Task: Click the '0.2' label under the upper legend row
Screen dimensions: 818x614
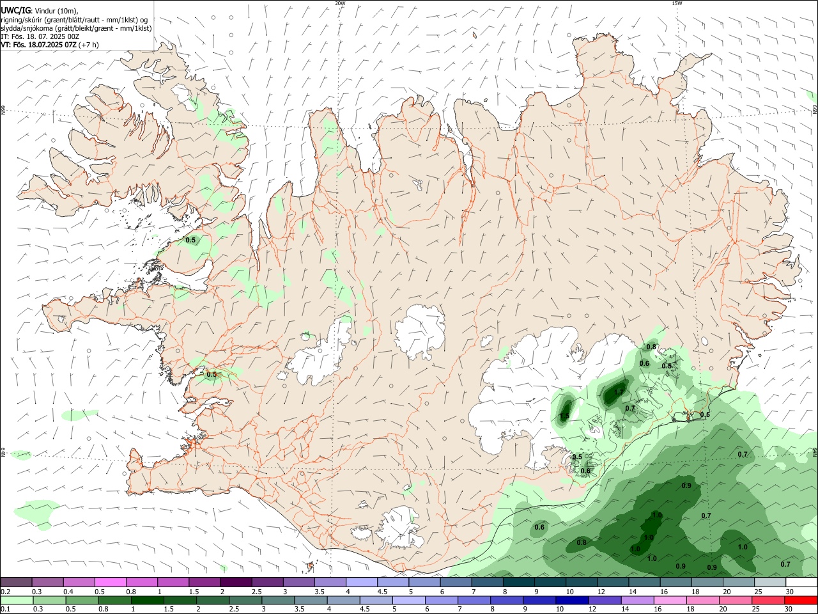Action: (x=6, y=592)
